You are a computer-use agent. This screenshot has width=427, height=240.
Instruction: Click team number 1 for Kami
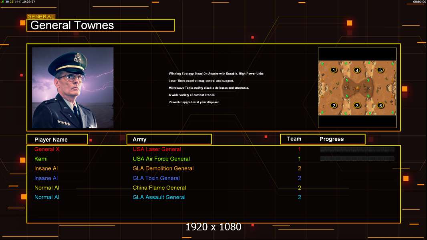pyautogui.click(x=299, y=159)
